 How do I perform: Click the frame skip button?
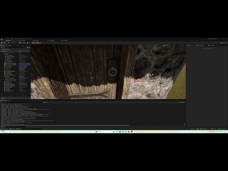(35, 43)
